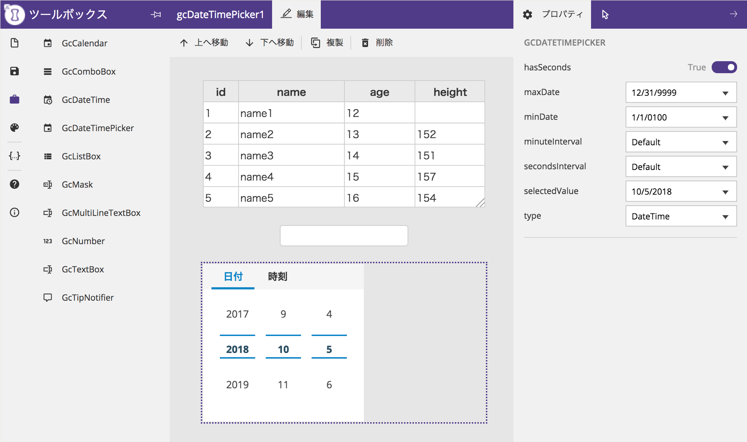This screenshot has width=747, height=442.
Task: Click the GcComboBox list icon
Action: 48,71
